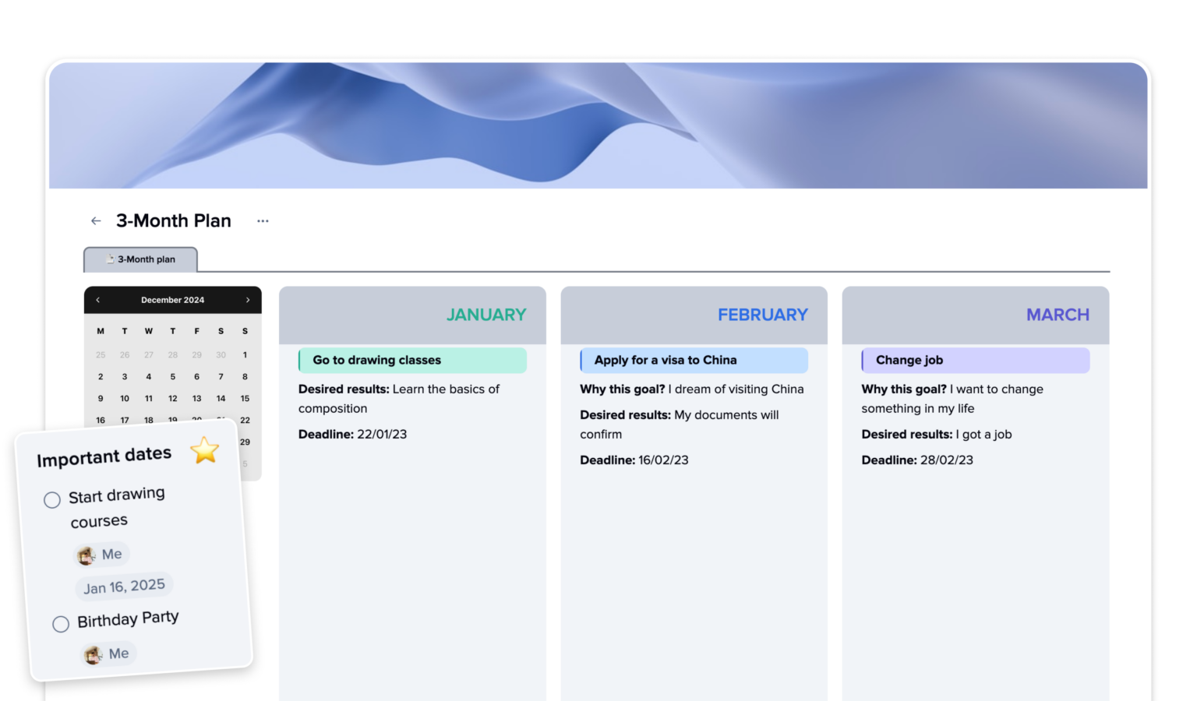Screen dimensions: 1197x701
Task: Click the avatar icon under Start drawing courses
Action: tap(86, 555)
